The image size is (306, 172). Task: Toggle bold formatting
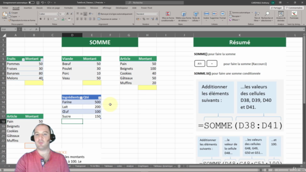coord(41,19)
